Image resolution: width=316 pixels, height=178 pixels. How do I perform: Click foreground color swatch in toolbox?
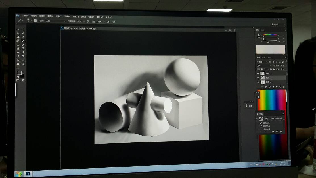[20, 73]
